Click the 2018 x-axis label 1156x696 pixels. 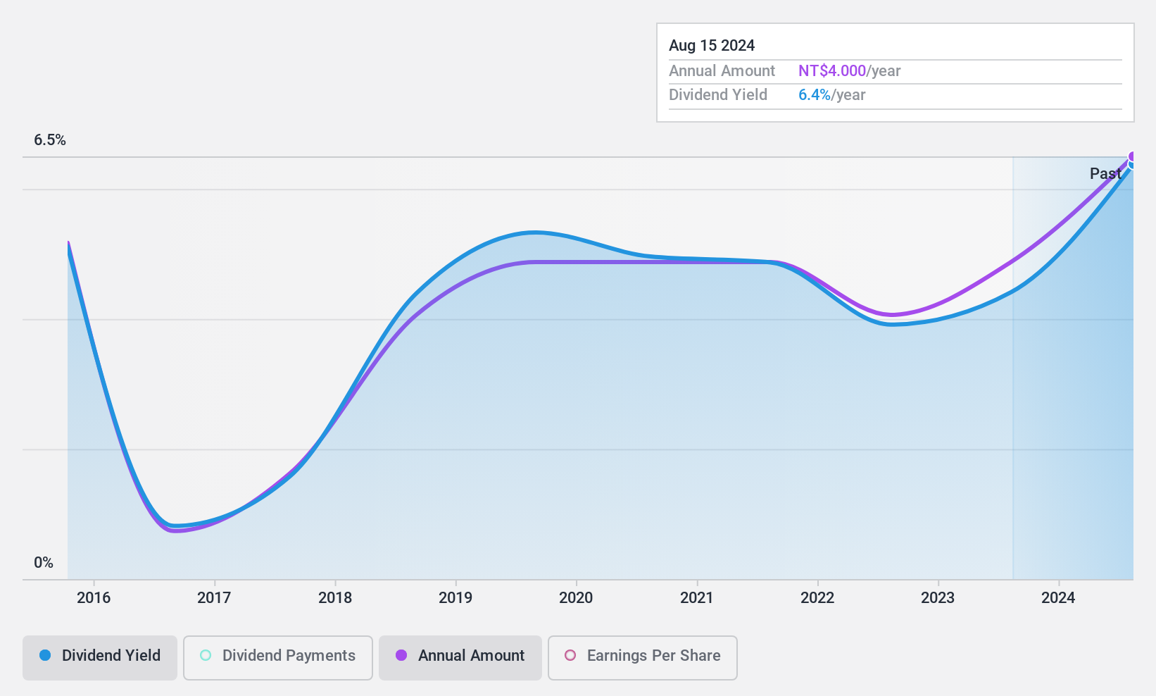coord(335,598)
